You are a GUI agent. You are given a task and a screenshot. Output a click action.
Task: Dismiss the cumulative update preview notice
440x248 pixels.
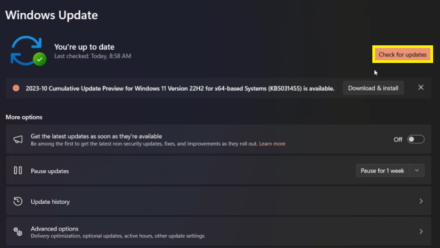pyautogui.click(x=421, y=87)
